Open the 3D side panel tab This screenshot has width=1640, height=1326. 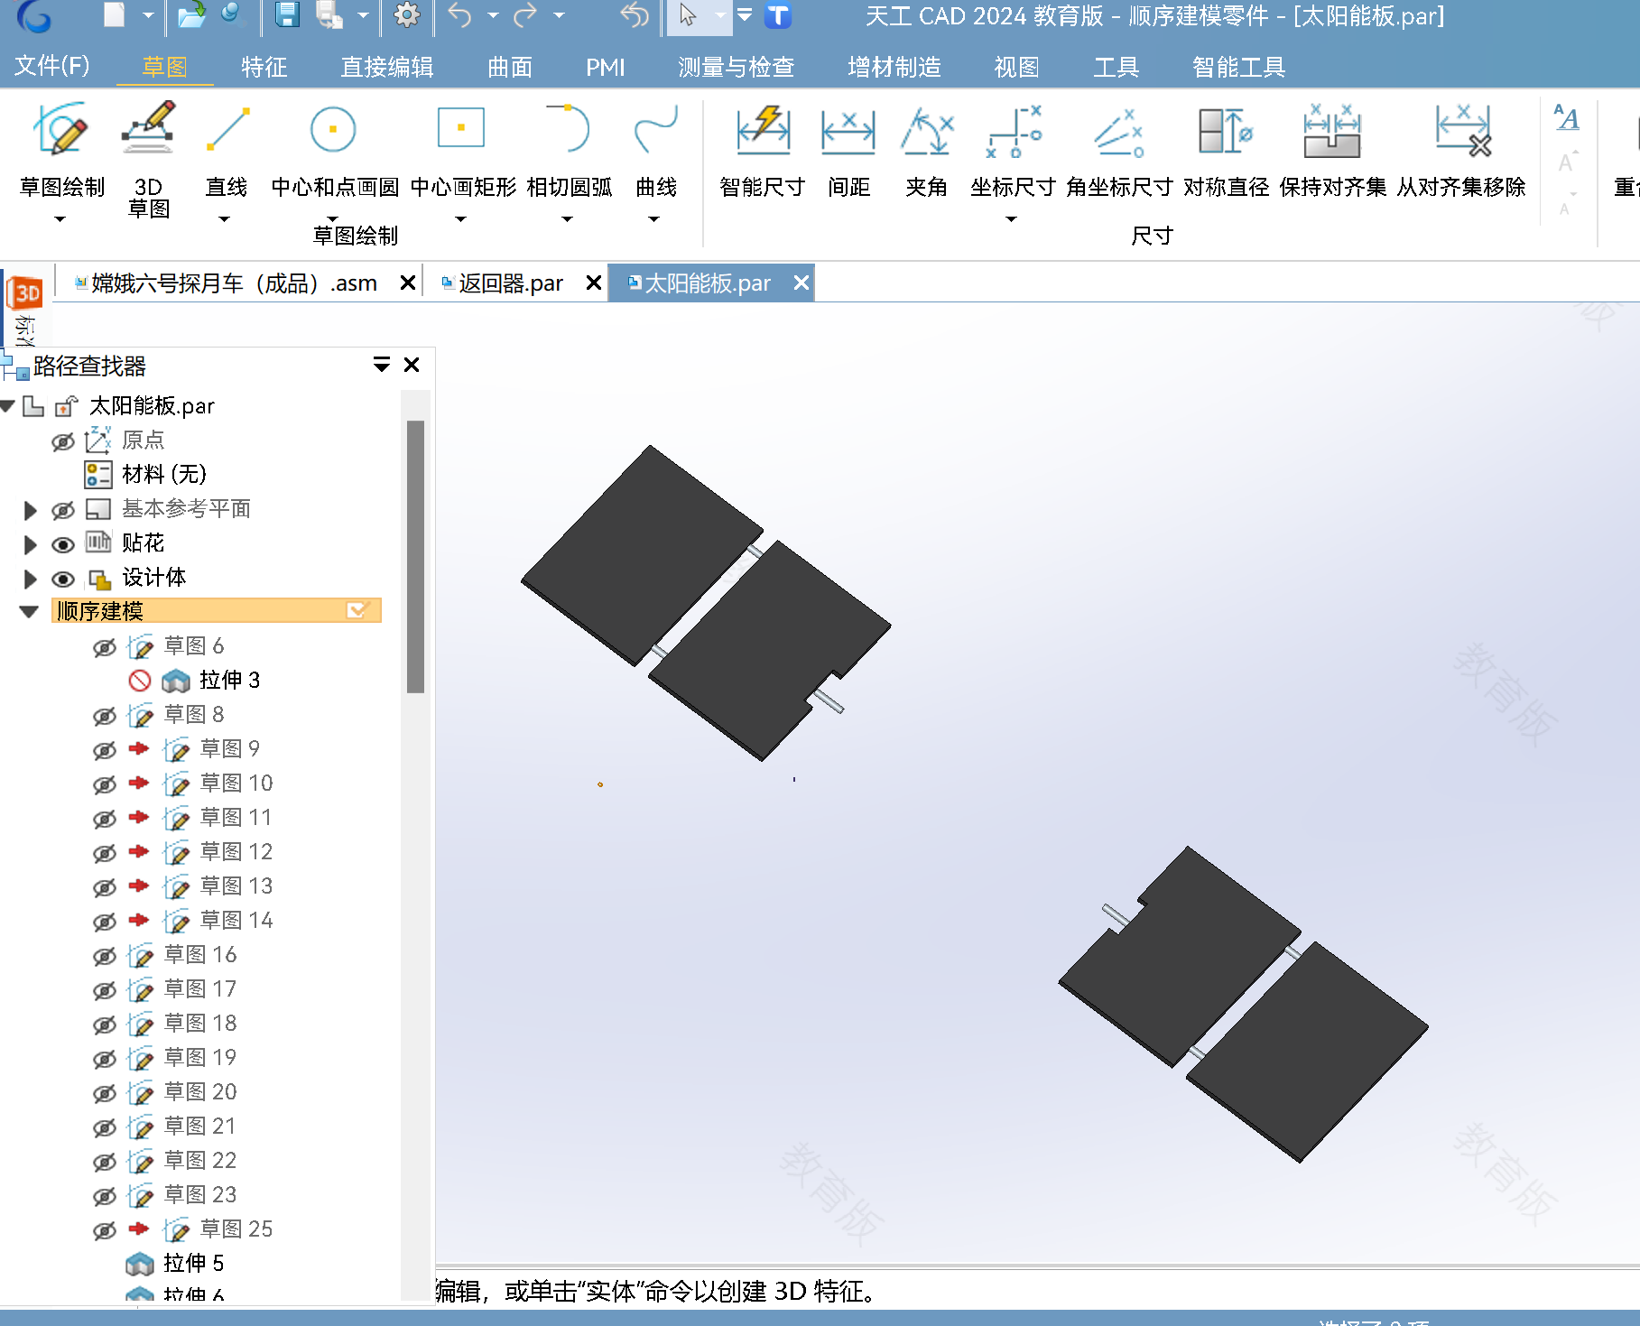(26, 293)
